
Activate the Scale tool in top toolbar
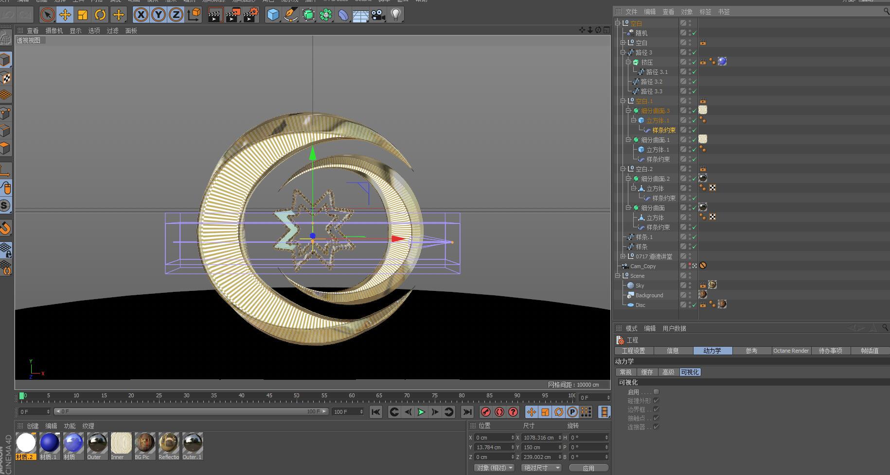(82, 15)
